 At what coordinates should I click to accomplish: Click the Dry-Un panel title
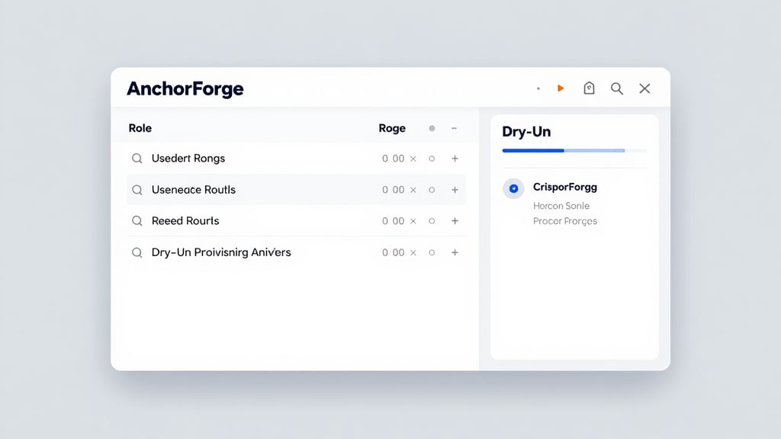pos(526,132)
